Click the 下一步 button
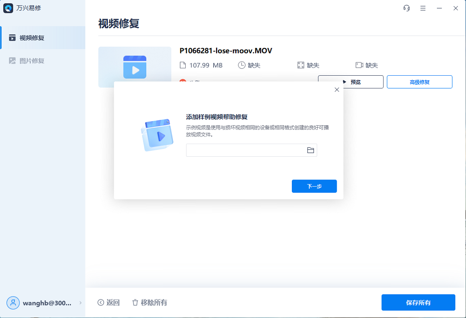 (314, 186)
